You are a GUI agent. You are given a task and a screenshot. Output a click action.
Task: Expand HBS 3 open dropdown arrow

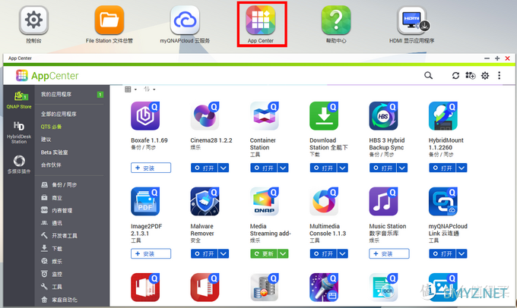[402, 168]
